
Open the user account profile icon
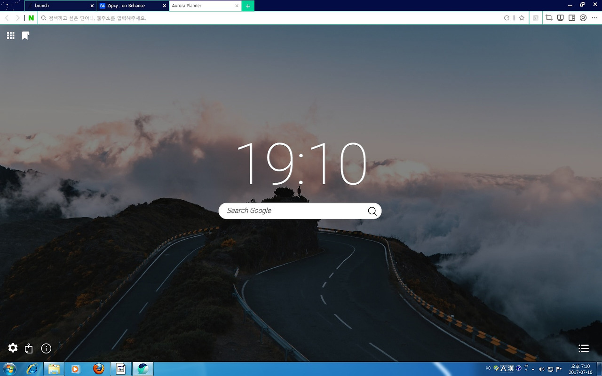click(x=583, y=18)
